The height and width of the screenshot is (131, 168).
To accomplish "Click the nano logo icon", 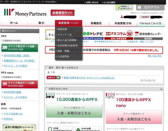I will (x=110, y=95).
